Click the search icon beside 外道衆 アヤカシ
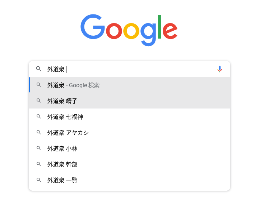Screen dimensions: 273x208 coord(39,133)
